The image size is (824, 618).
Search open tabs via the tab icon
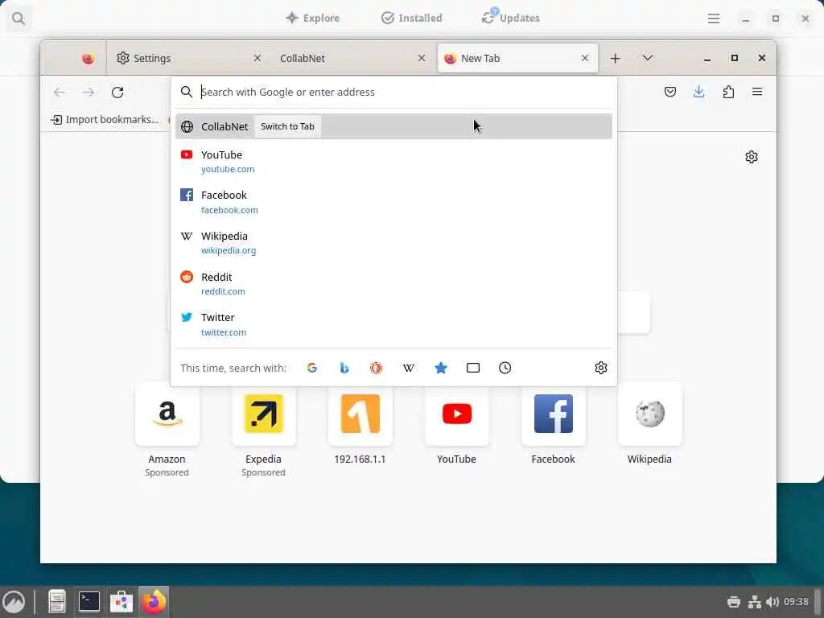[x=473, y=368]
